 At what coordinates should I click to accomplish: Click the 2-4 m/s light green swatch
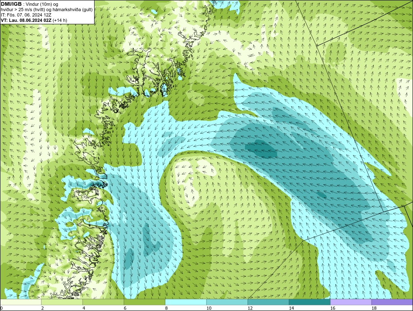62,302
